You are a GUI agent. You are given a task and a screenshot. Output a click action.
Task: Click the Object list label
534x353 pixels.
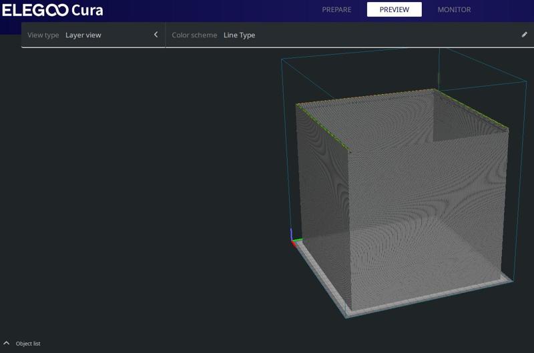click(x=28, y=344)
